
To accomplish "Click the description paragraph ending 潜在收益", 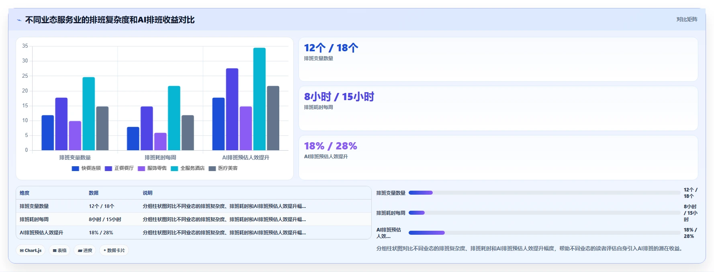I will click(x=530, y=249).
